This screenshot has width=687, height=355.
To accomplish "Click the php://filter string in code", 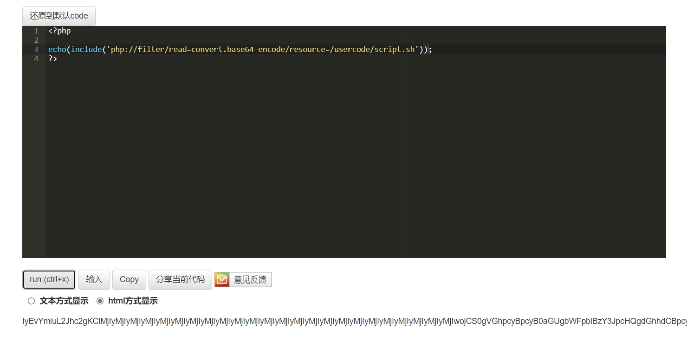I will 263,49.
